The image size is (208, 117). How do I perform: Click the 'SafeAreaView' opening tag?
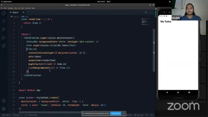click(32, 38)
